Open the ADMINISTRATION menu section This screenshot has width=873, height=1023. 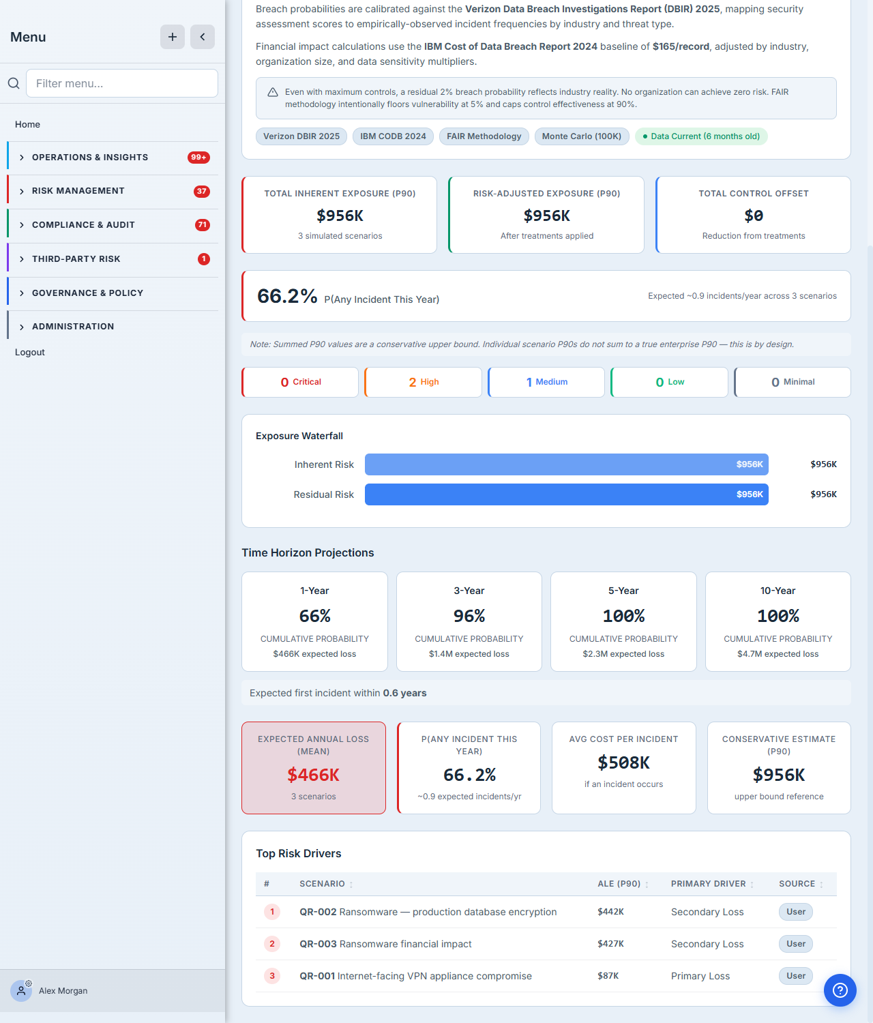click(113, 327)
